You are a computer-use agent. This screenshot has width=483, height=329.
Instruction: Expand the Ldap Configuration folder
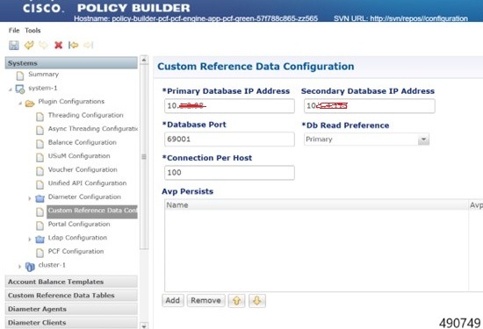click(30, 240)
